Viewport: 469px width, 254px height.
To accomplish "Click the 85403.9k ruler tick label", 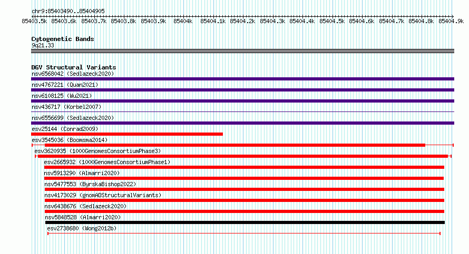I will (x=153, y=21).
